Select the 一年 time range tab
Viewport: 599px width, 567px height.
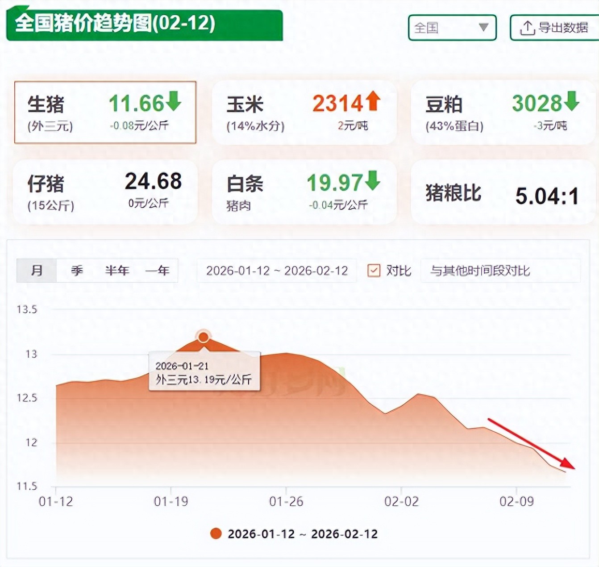tap(157, 271)
